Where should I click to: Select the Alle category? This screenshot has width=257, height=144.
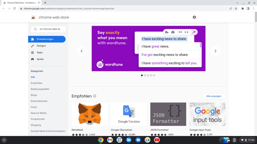(x=33, y=77)
